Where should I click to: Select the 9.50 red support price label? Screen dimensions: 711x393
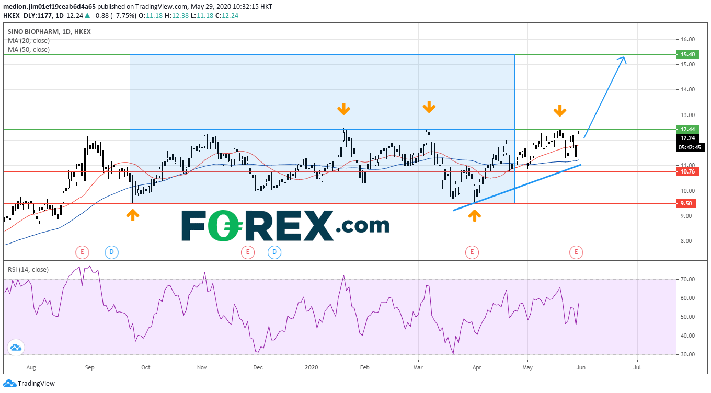pyautogui.click(x=687, y=203)
